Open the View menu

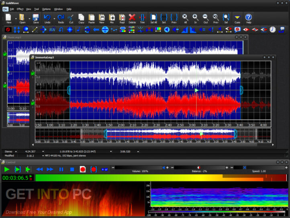[x=29, y=9]
